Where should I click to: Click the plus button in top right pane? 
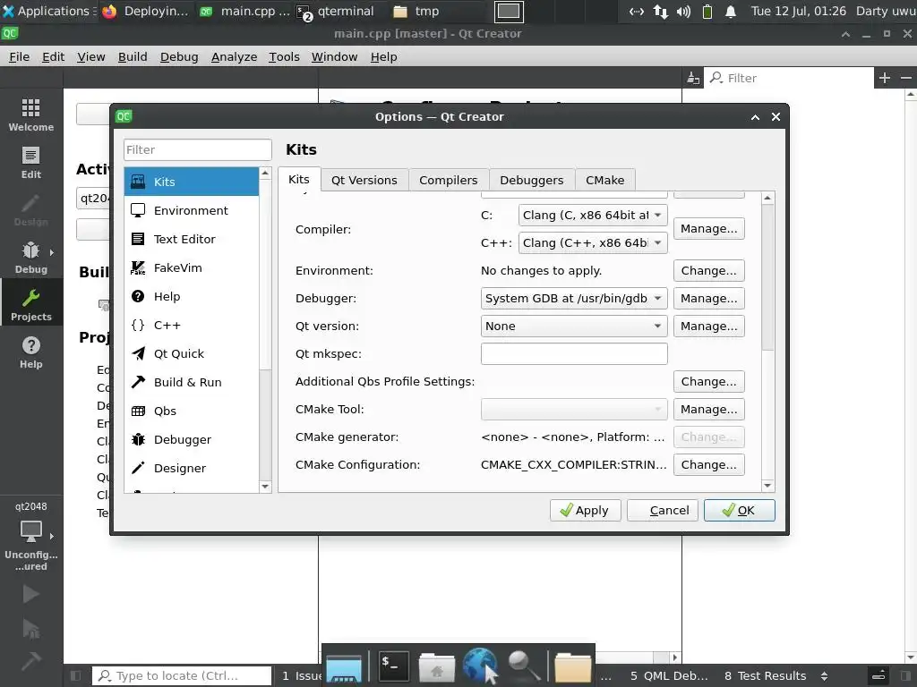coord(884,78)
